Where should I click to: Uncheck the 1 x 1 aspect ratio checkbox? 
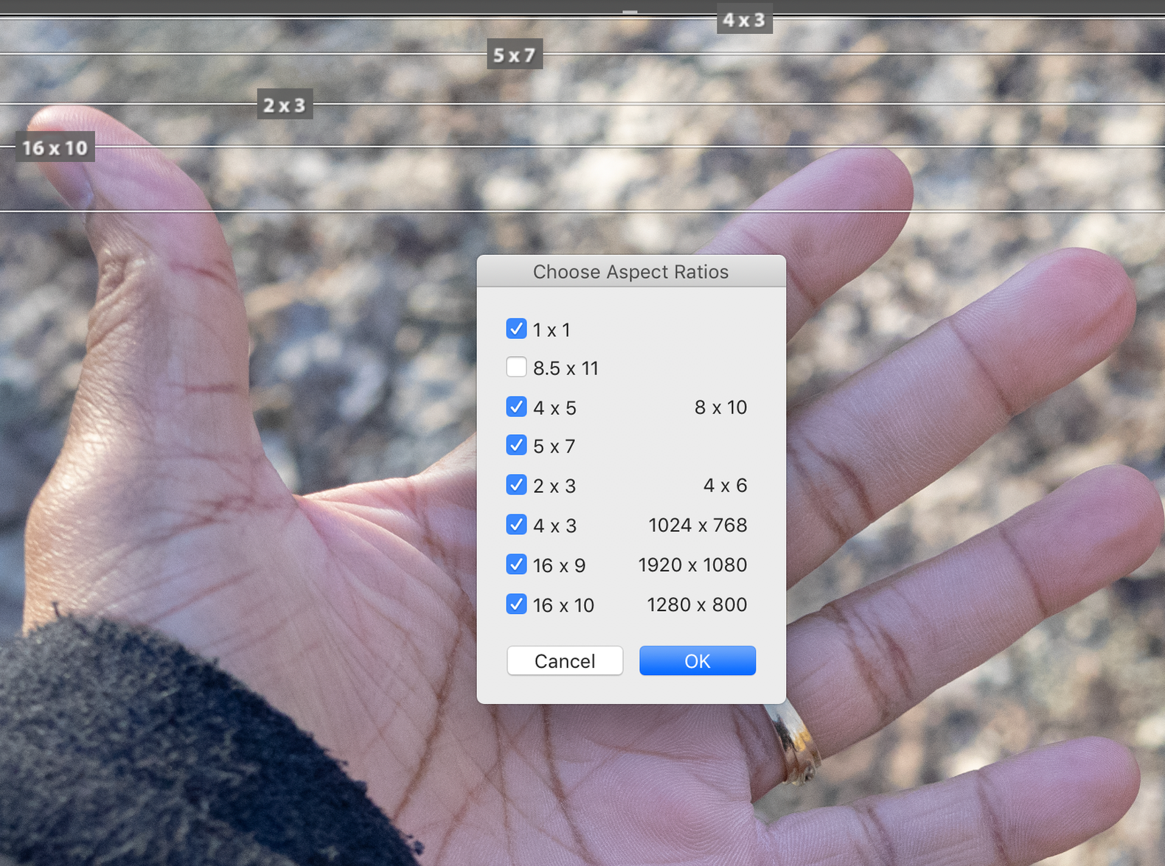[516, 329]
